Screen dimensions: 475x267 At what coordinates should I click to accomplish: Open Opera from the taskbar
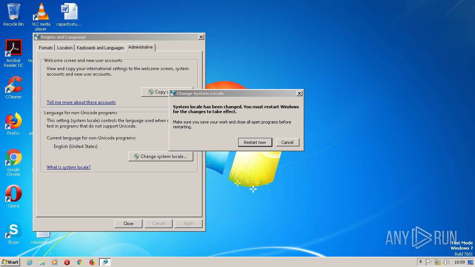pyautogui.click(x=67, y=262)
